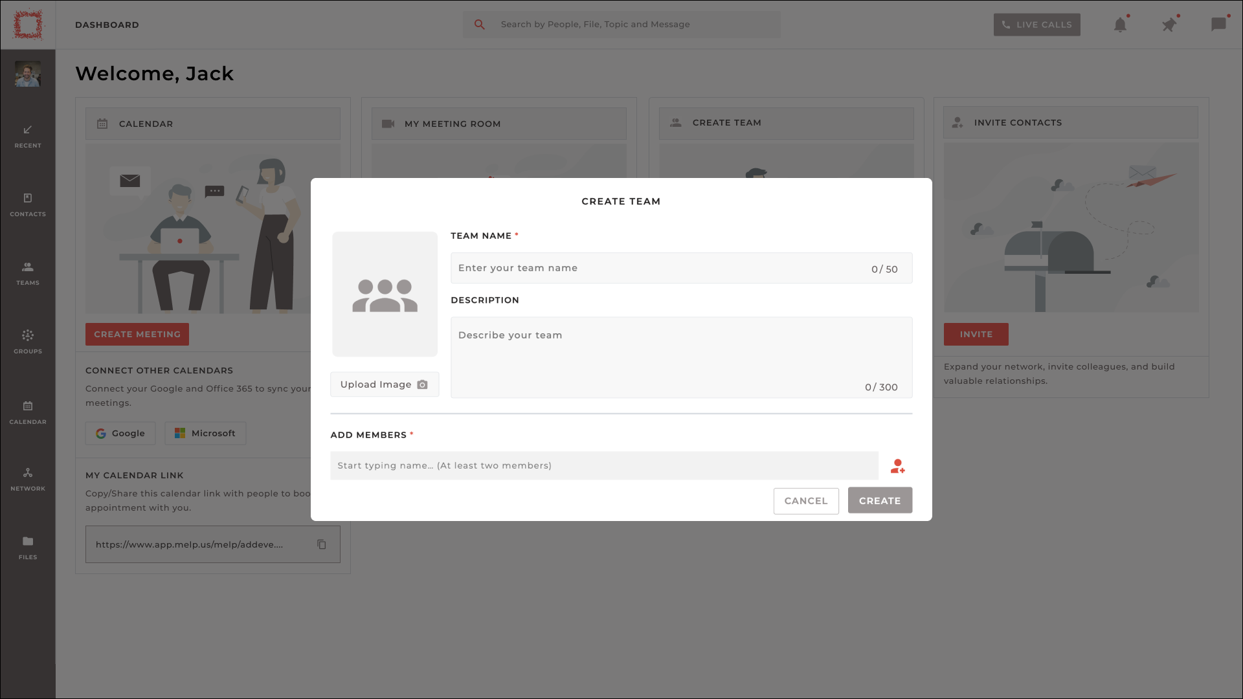Click video camera icon in Meeting Room header
Viewport: 1243px width, 699px height.
pos(388,124)
